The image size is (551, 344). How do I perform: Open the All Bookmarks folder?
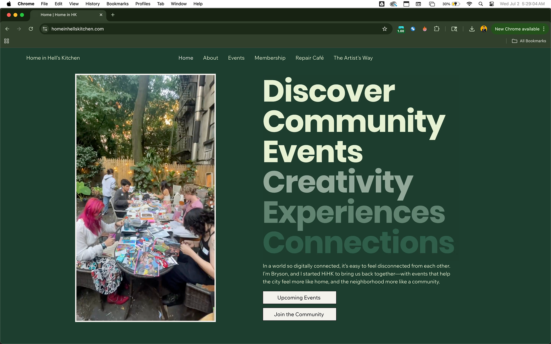click(x=529, y=41)
